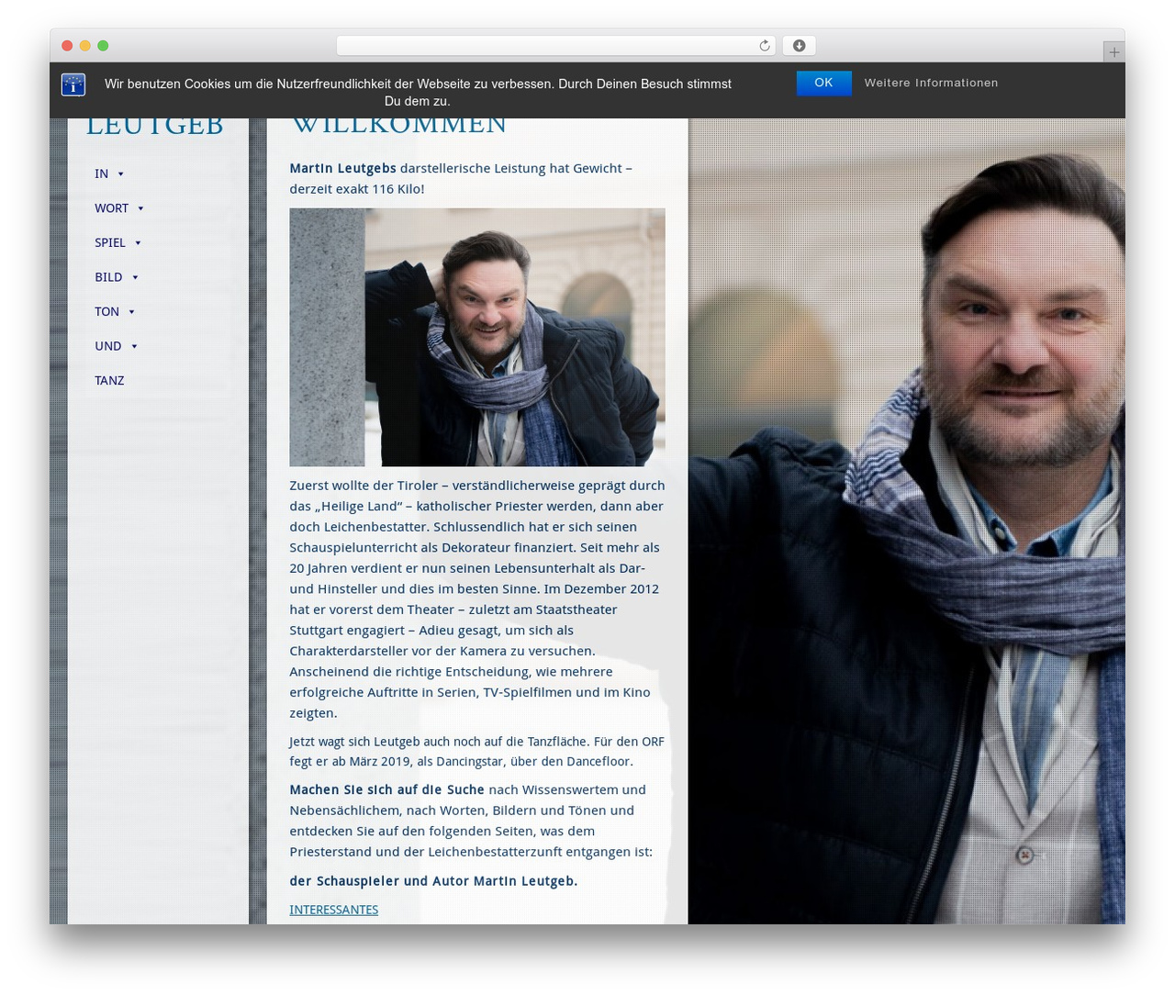Viewport: 1175px width, 995px height.
Task: Expand the WORT submenu arrow
Action: tap(140, 209)
